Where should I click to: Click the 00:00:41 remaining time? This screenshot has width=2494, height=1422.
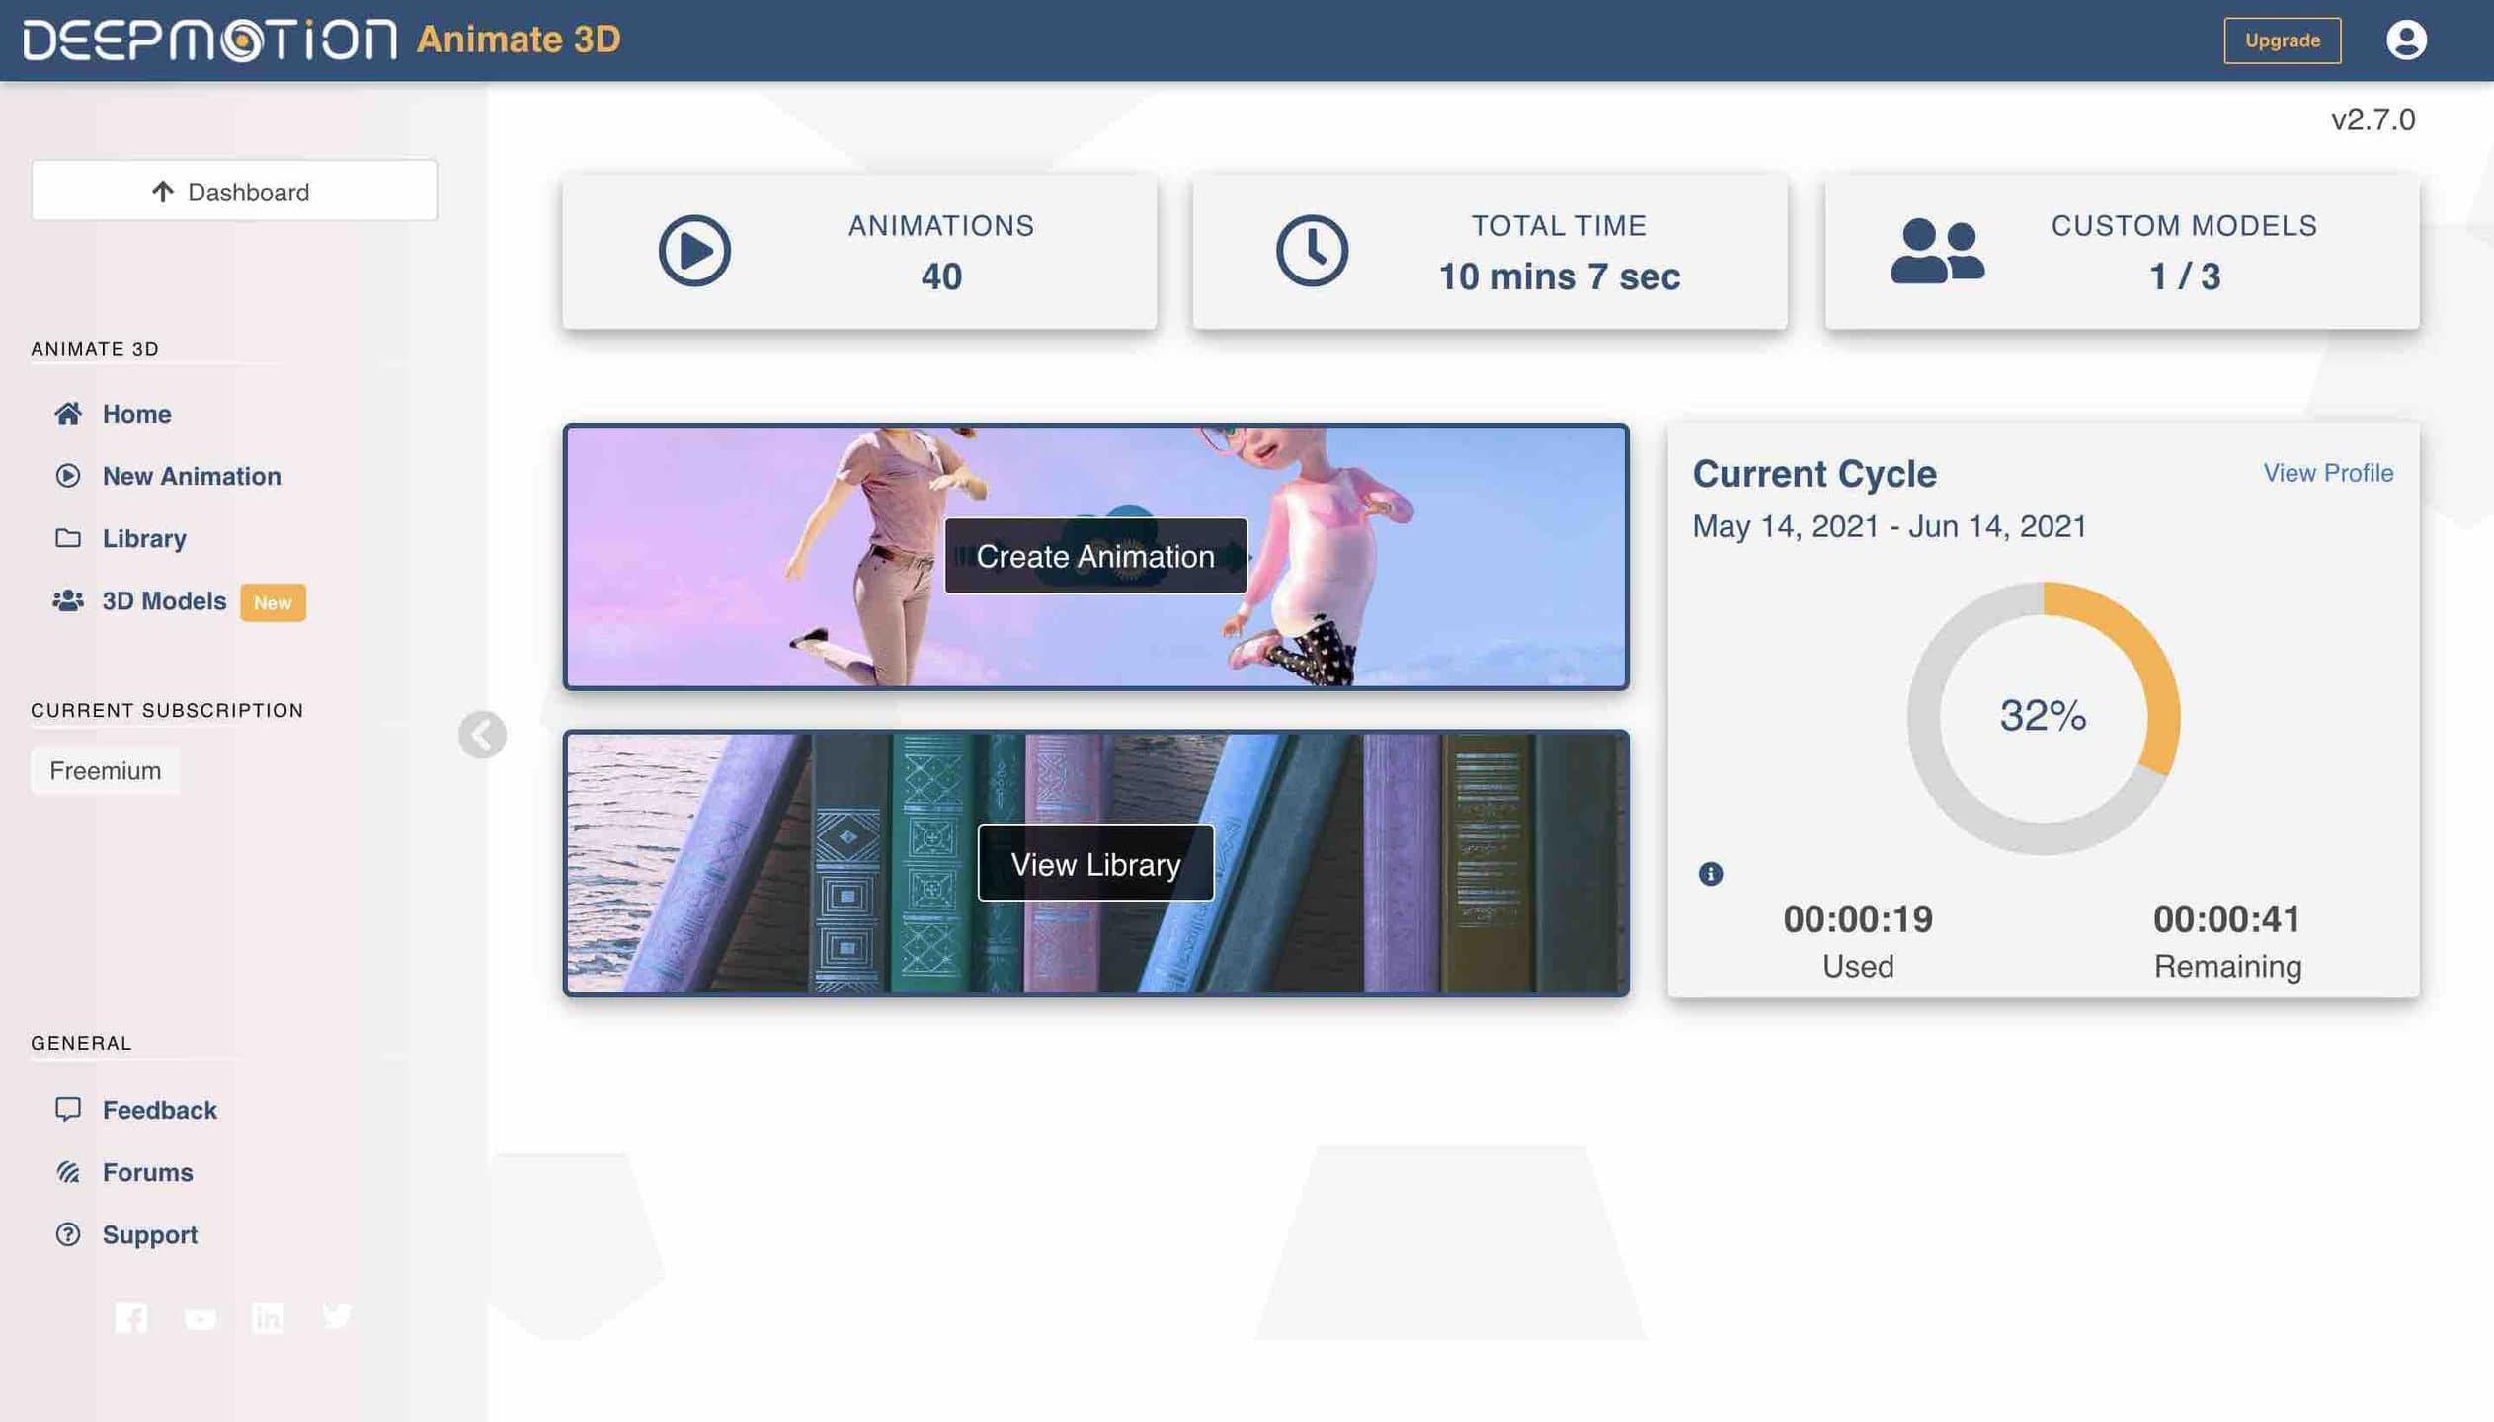2226,919
